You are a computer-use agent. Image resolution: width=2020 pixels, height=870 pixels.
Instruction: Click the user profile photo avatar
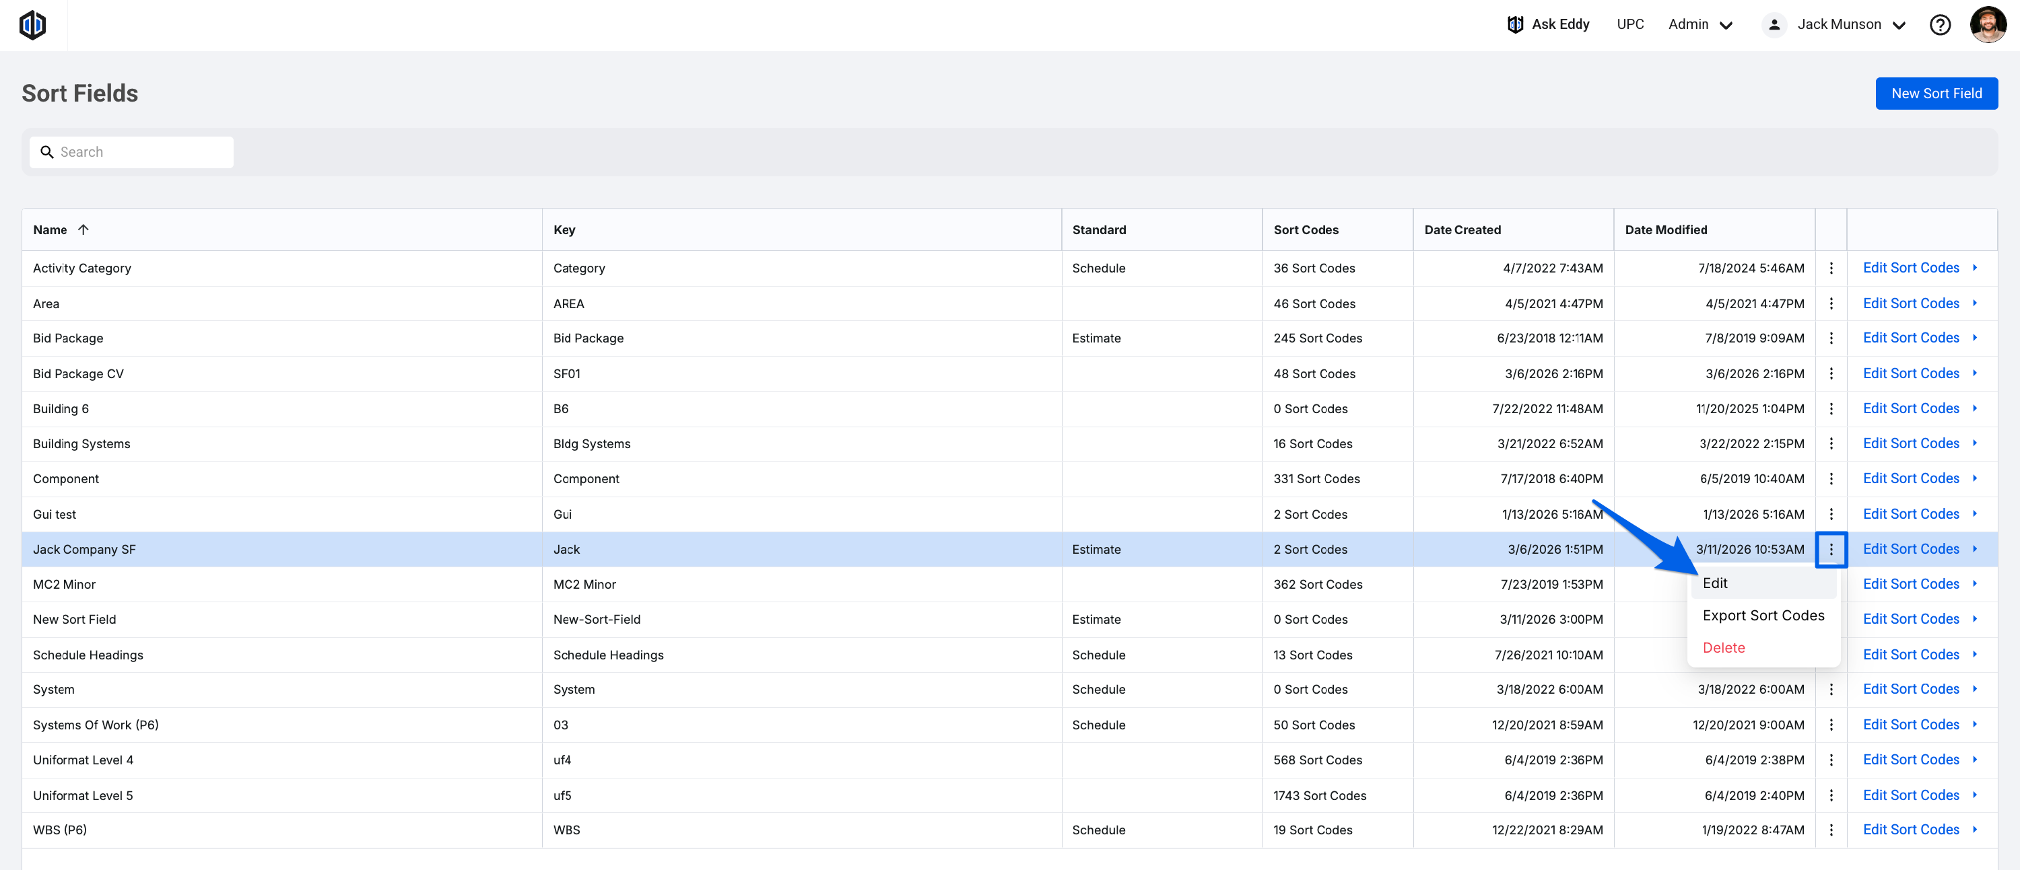1987,25
